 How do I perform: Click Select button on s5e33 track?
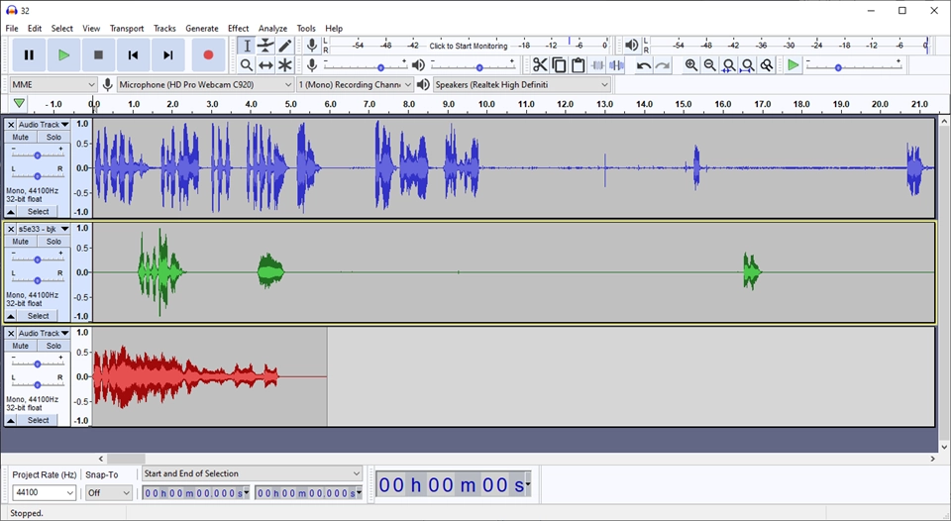pos(38,316)
